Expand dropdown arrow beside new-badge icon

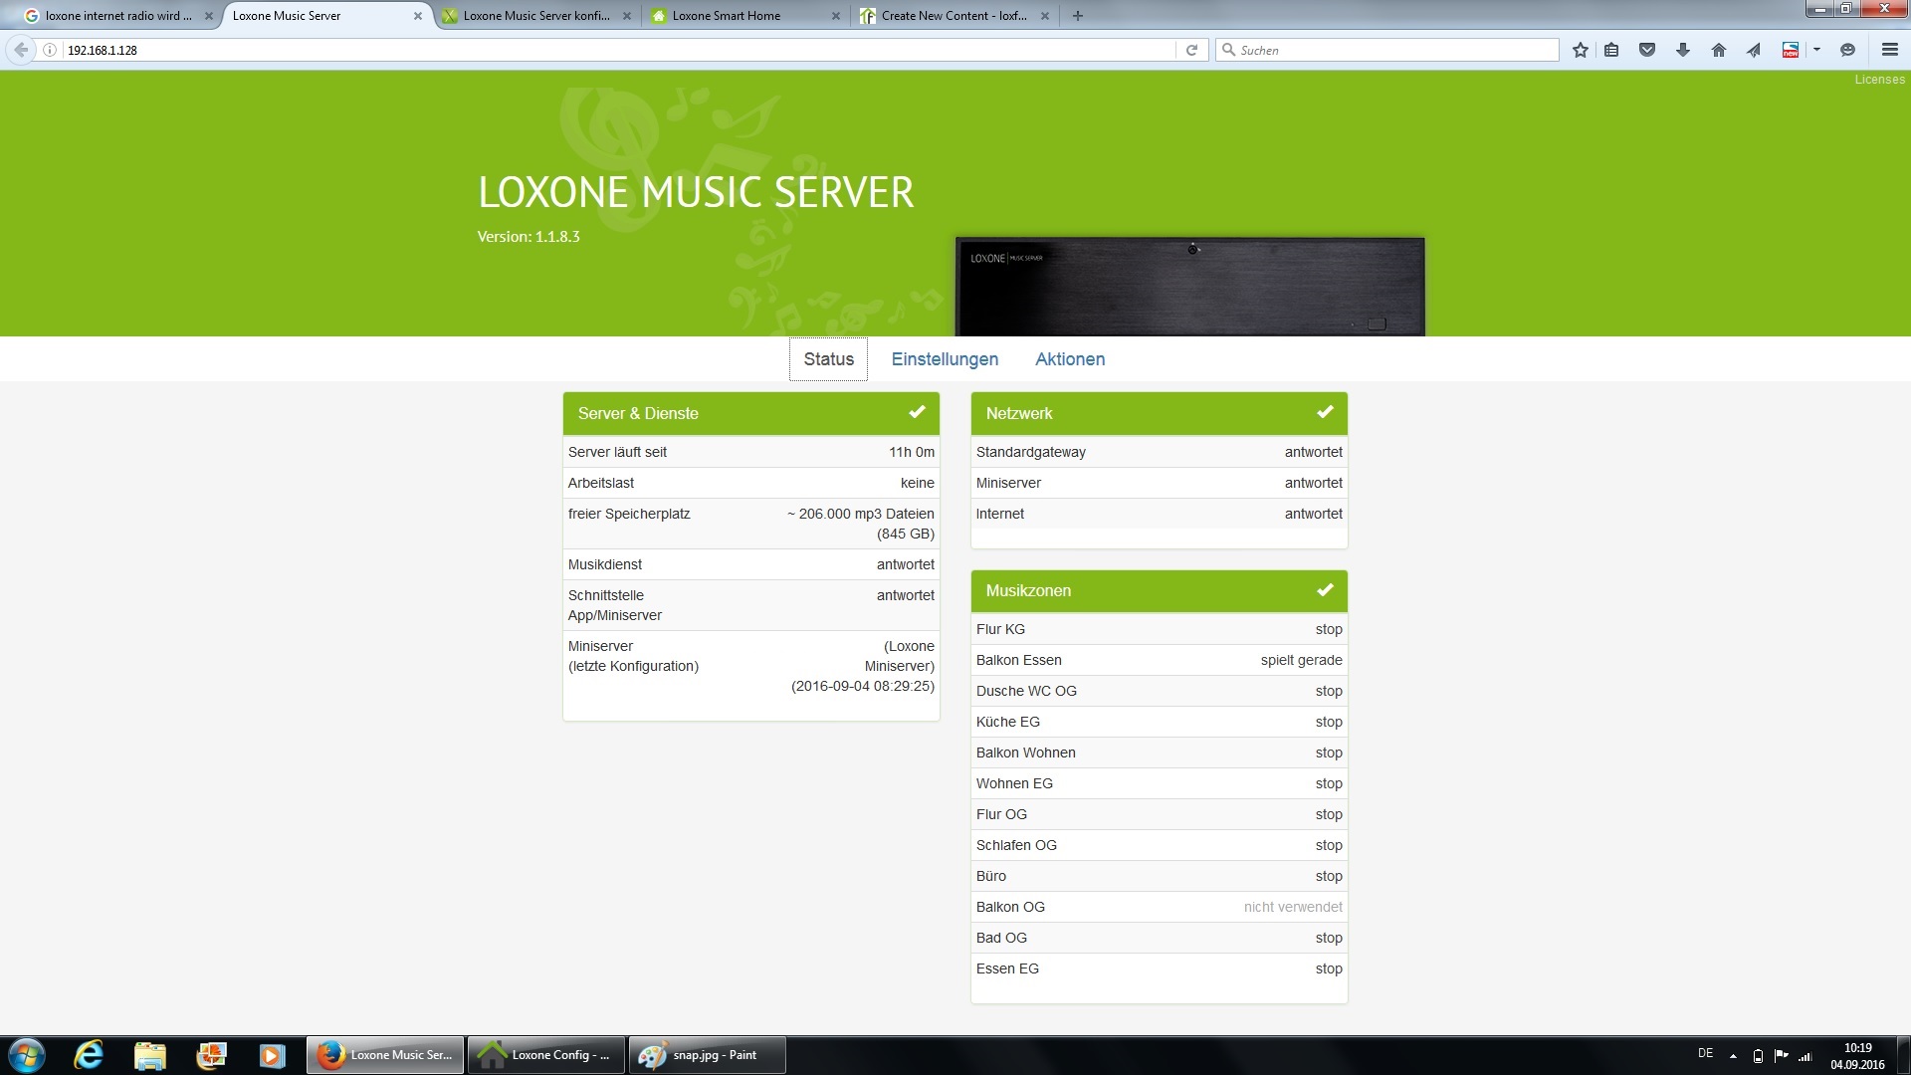[x=1816, y=50]
